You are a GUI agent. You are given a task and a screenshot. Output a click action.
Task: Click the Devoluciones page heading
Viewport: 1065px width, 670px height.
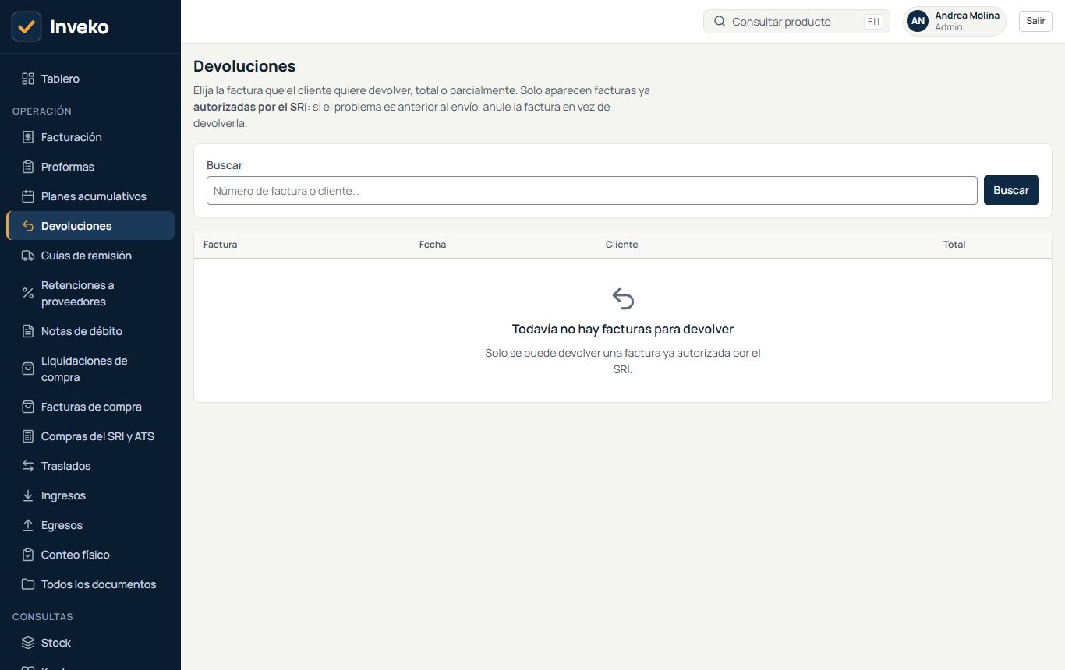[x=245, y=66]
